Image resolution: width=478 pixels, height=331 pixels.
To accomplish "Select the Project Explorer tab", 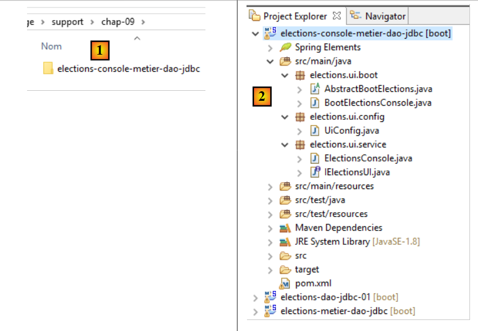I will click(x=295, y=16).
